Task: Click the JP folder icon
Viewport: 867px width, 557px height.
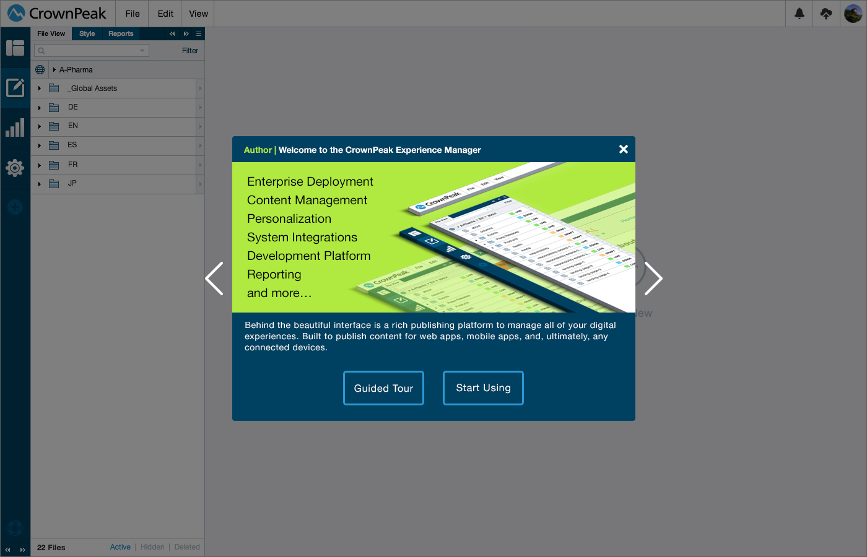Action: coord(54,184)
